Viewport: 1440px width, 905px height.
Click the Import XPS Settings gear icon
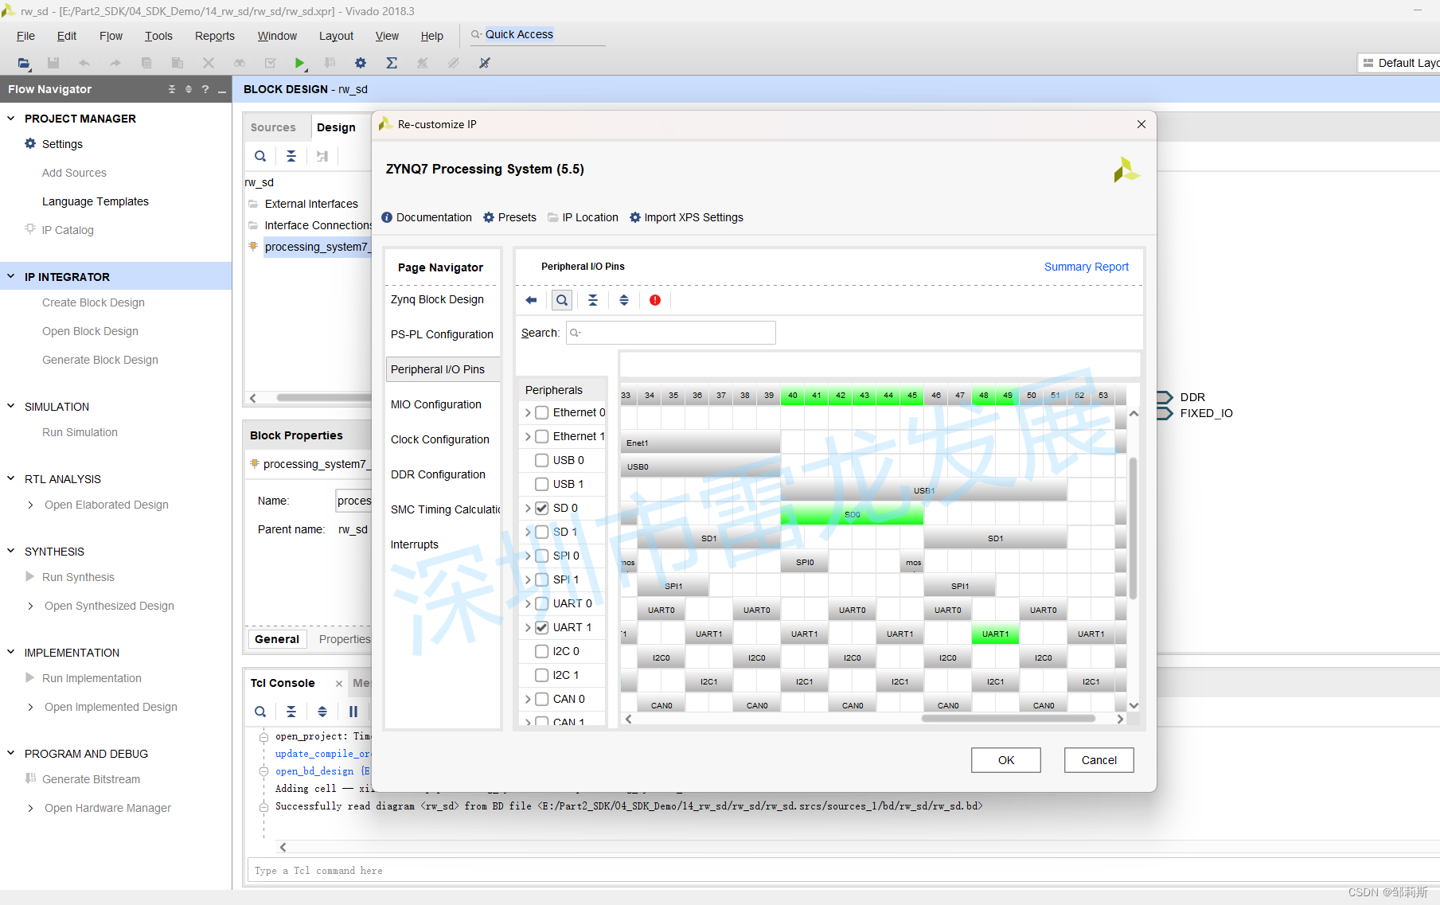pyautogui.click(x=635, y=217)
